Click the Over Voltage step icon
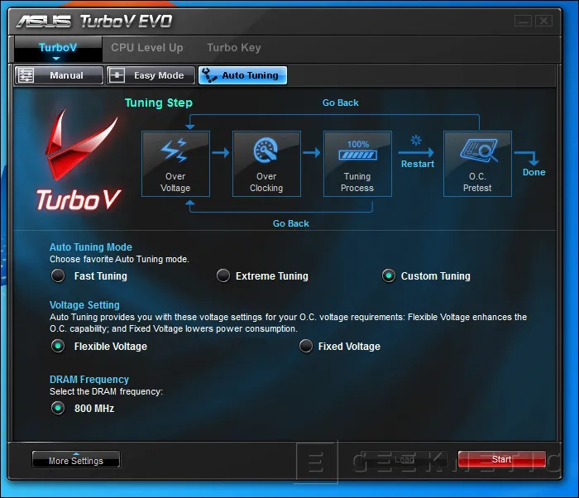The height and width of the screenshot is (498, 579). click(174, 151)
